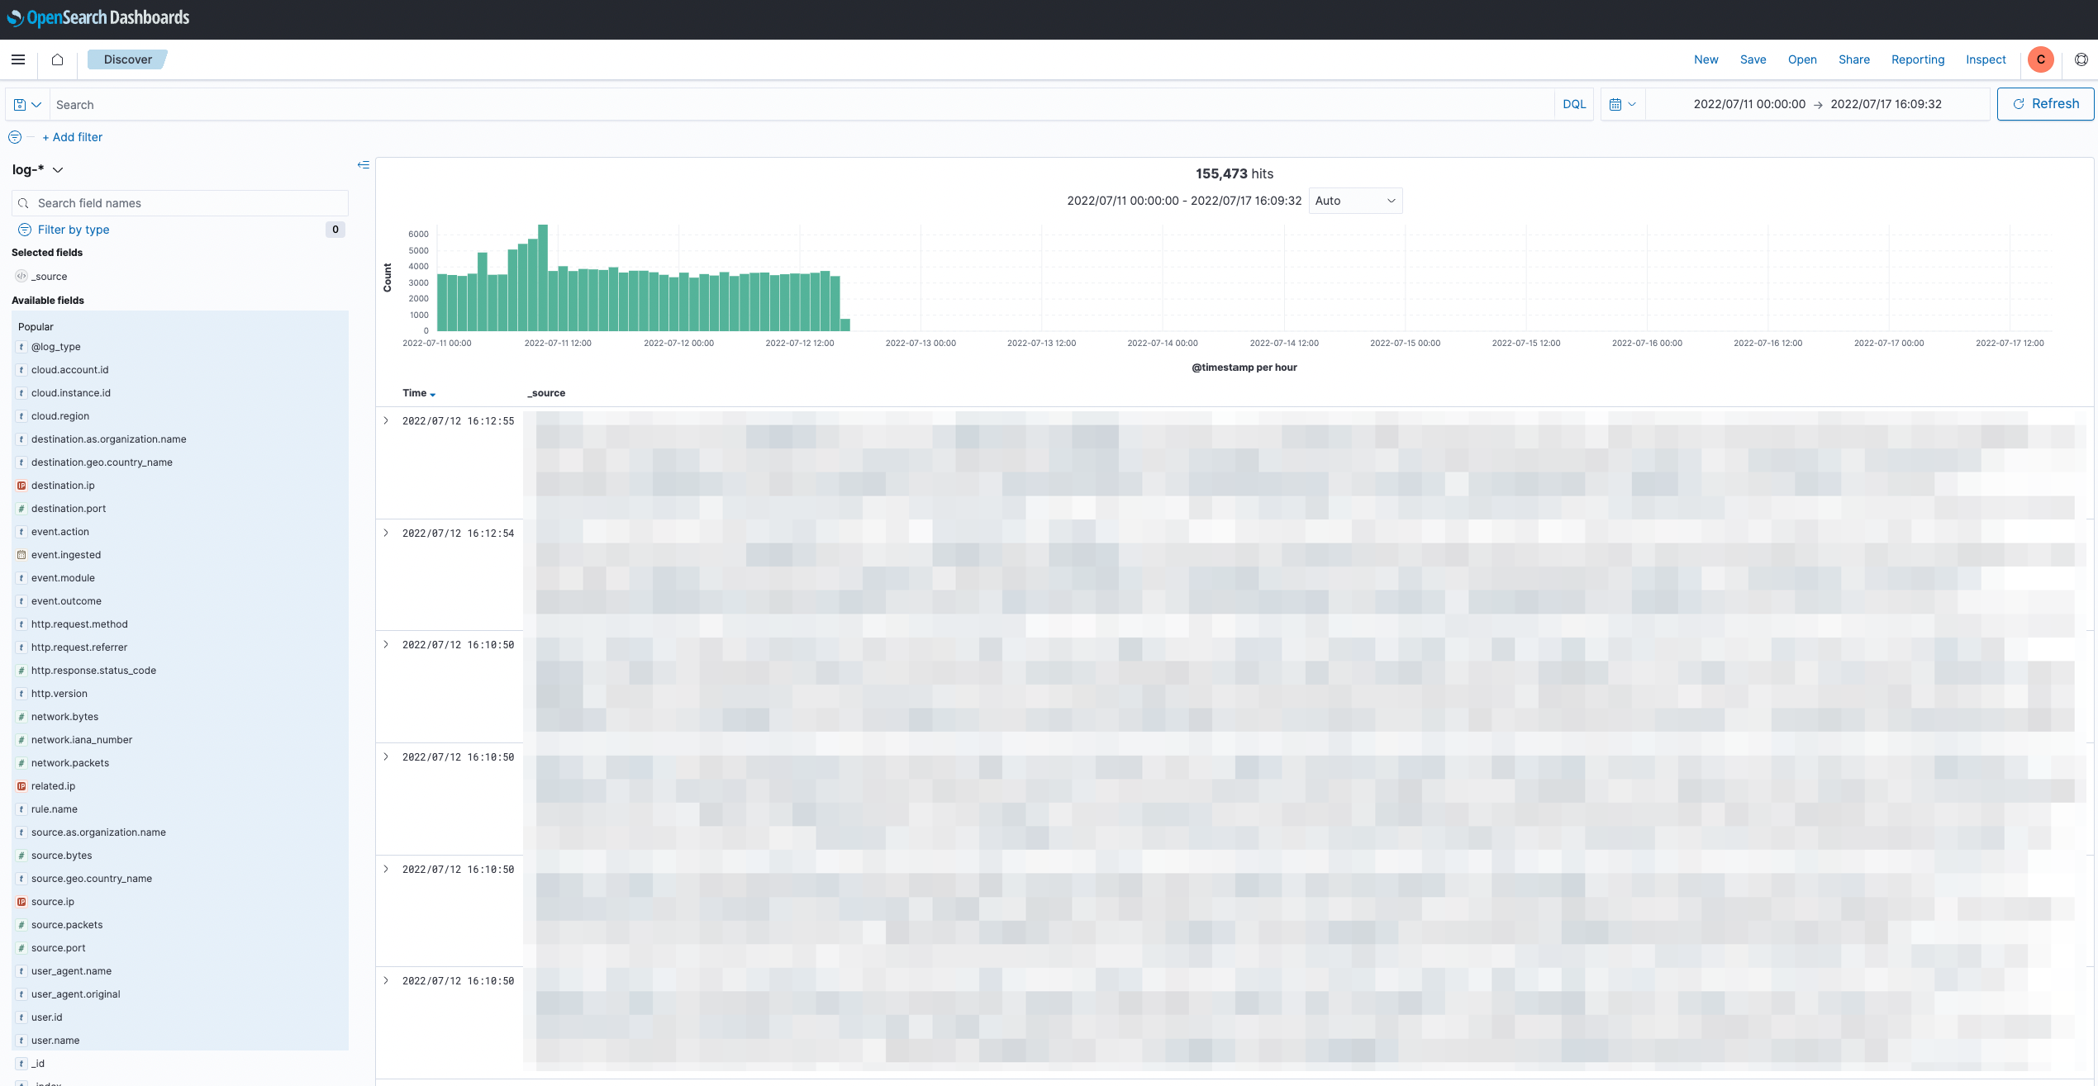Click the Refresh button
Image resolution: width=2098 pixels, height=1086 pixels.
tap(2045, 104)
